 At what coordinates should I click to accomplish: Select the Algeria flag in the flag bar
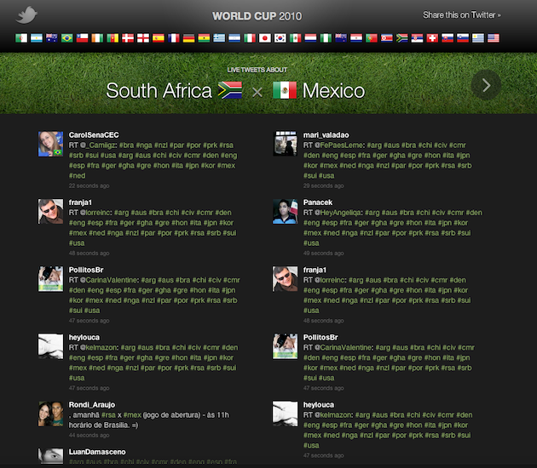click(21, 38)
